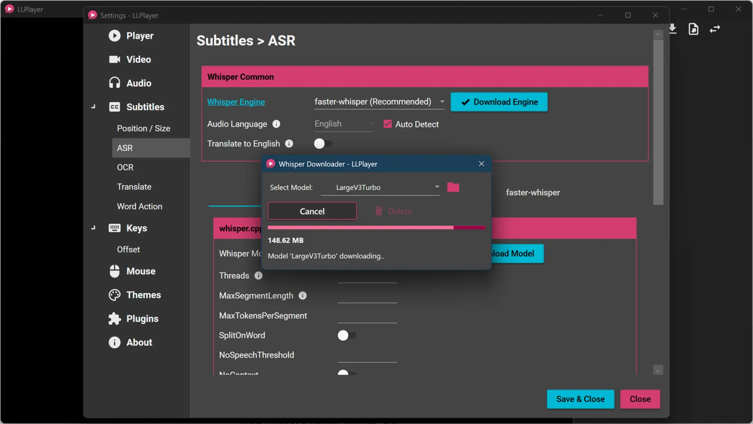Open the Audio headphones icon section

pyautogui.click(x=115, y=83)
